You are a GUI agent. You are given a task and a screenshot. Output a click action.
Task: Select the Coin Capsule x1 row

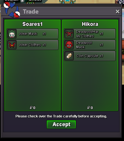[90, 56]
